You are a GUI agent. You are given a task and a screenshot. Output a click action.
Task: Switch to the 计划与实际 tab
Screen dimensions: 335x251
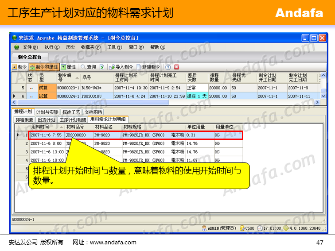click(x=47, y=112)
